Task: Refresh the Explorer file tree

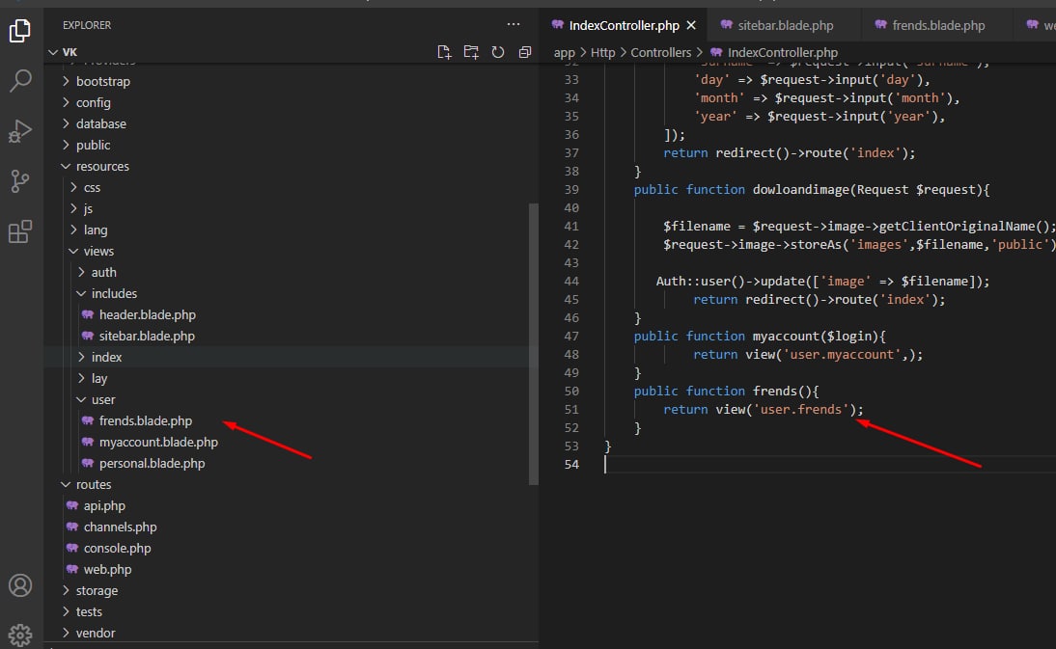Action: [498, 52]
